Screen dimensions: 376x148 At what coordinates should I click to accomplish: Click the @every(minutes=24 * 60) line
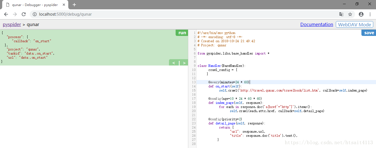[229, 82]
